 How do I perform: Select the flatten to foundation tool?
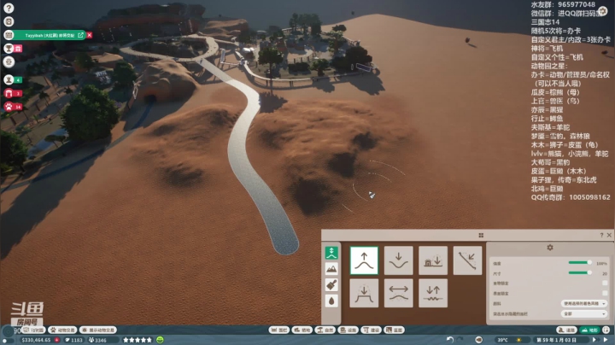433,260
